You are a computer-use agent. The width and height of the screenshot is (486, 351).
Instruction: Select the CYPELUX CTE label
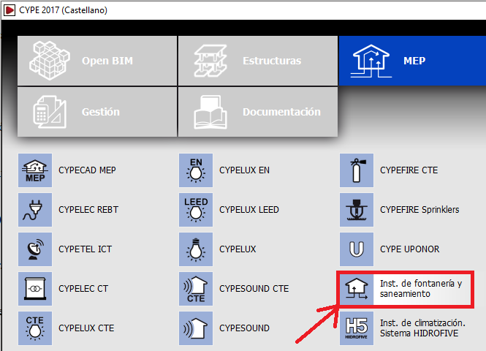(86, 328)
